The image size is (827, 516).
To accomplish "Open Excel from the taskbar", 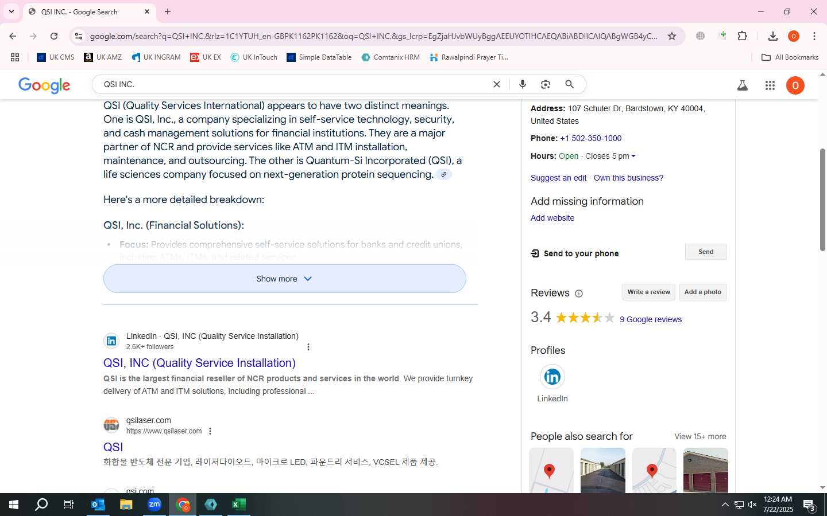I will [x=239, y=505].
